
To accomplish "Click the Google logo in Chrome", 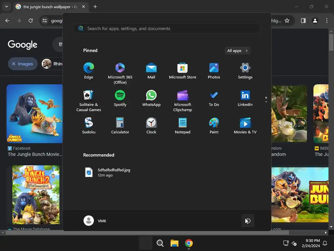I will click(23, 44).
